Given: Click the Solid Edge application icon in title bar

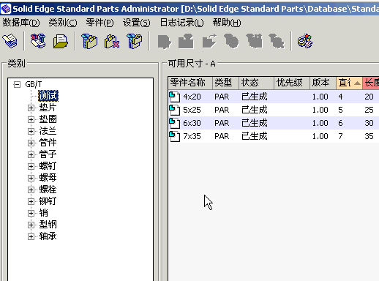Looking at the screenshot, I should 6,9.
